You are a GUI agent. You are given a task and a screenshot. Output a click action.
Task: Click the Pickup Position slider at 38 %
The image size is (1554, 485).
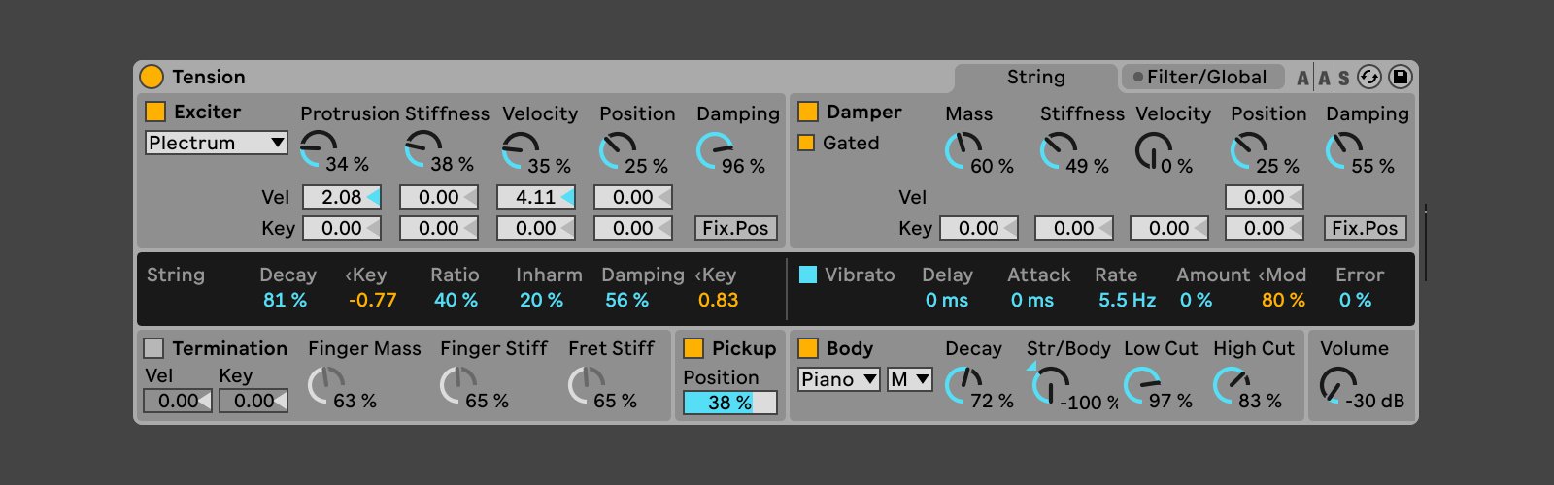730,403
